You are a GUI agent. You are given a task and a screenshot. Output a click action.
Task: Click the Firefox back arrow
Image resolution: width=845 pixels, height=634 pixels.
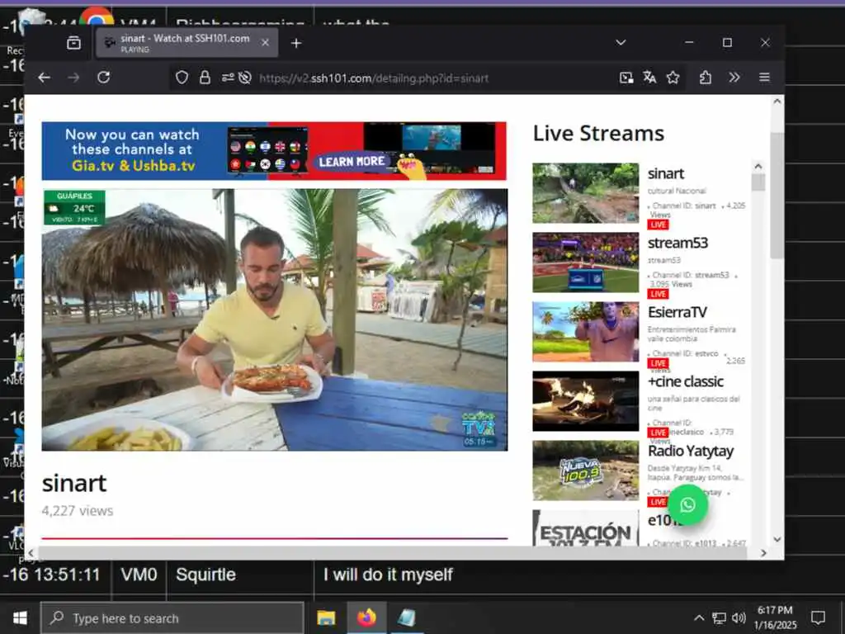pyautogui.click(x=45, y=78)
